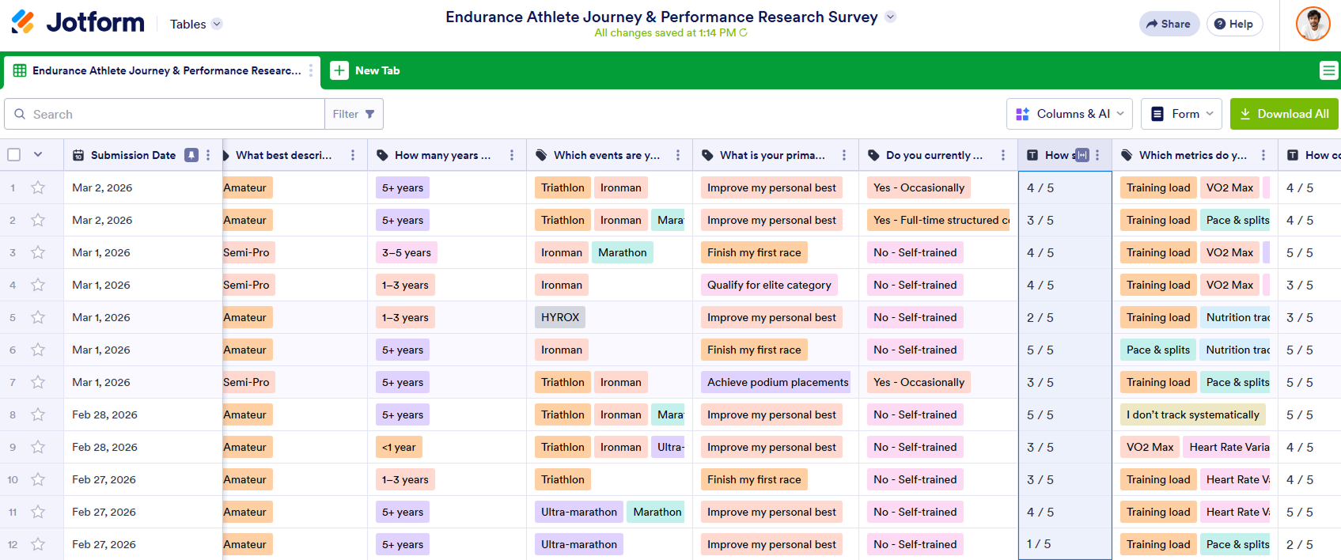The height and width of the screenshot is (560, 1341).
Task: Star row 4 submission
Action: (x=38, y=285)
